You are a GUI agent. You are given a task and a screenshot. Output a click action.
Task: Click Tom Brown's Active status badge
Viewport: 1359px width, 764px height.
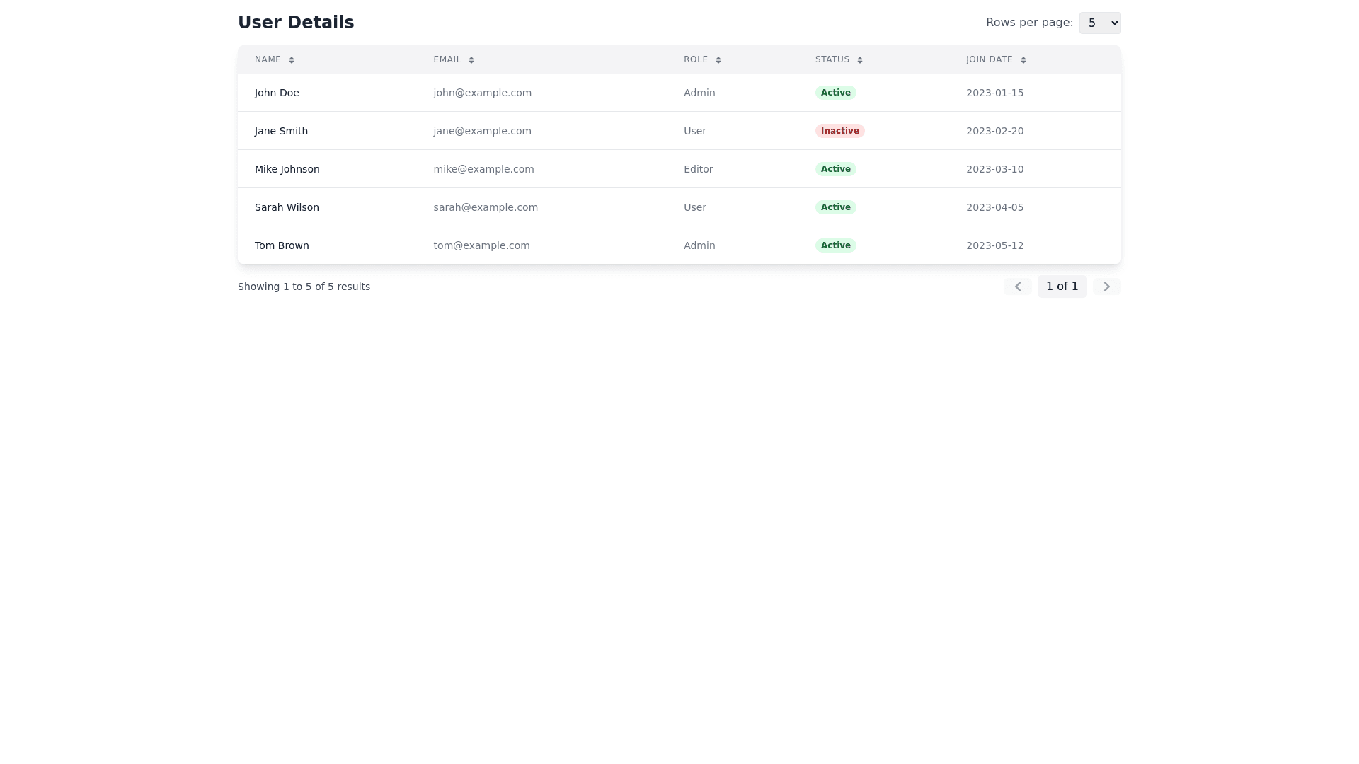coord(835,245)
